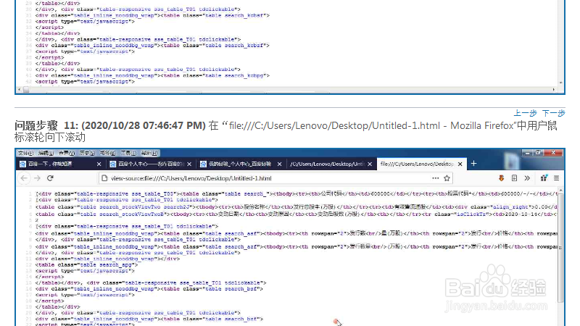
Task: Go to previous step via 上一步 link
Action: pyautogui.click(x=525, y=113)
